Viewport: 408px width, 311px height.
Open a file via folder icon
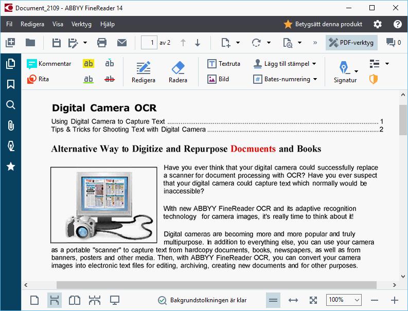(30, 42)
